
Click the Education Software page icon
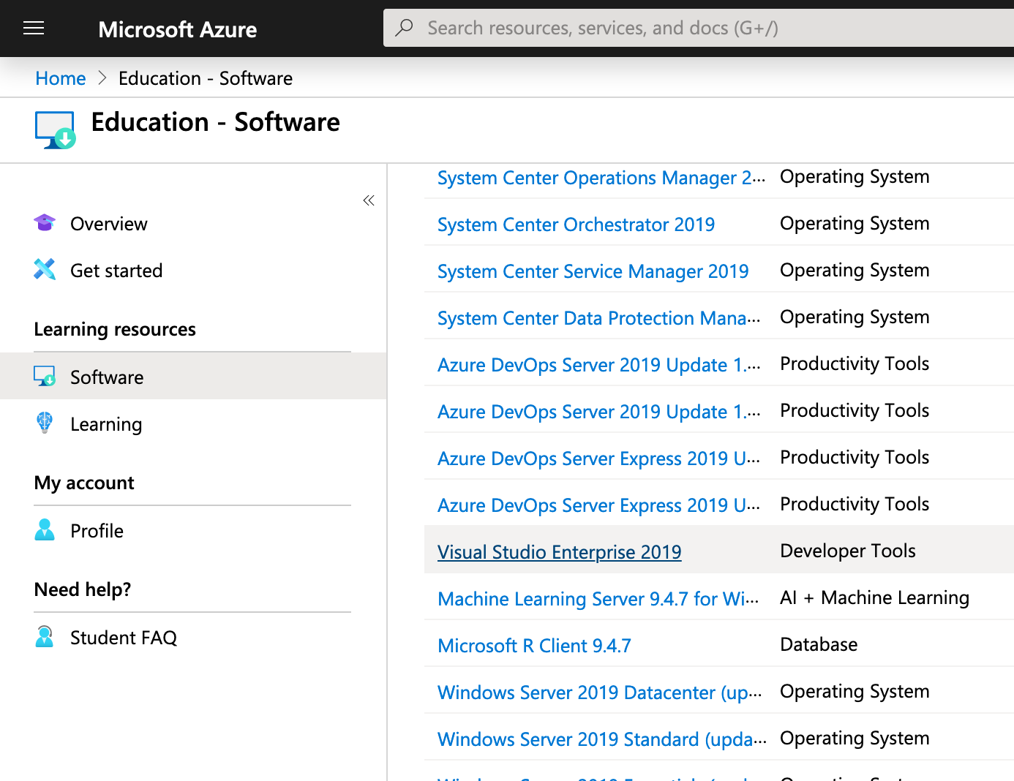55,130
